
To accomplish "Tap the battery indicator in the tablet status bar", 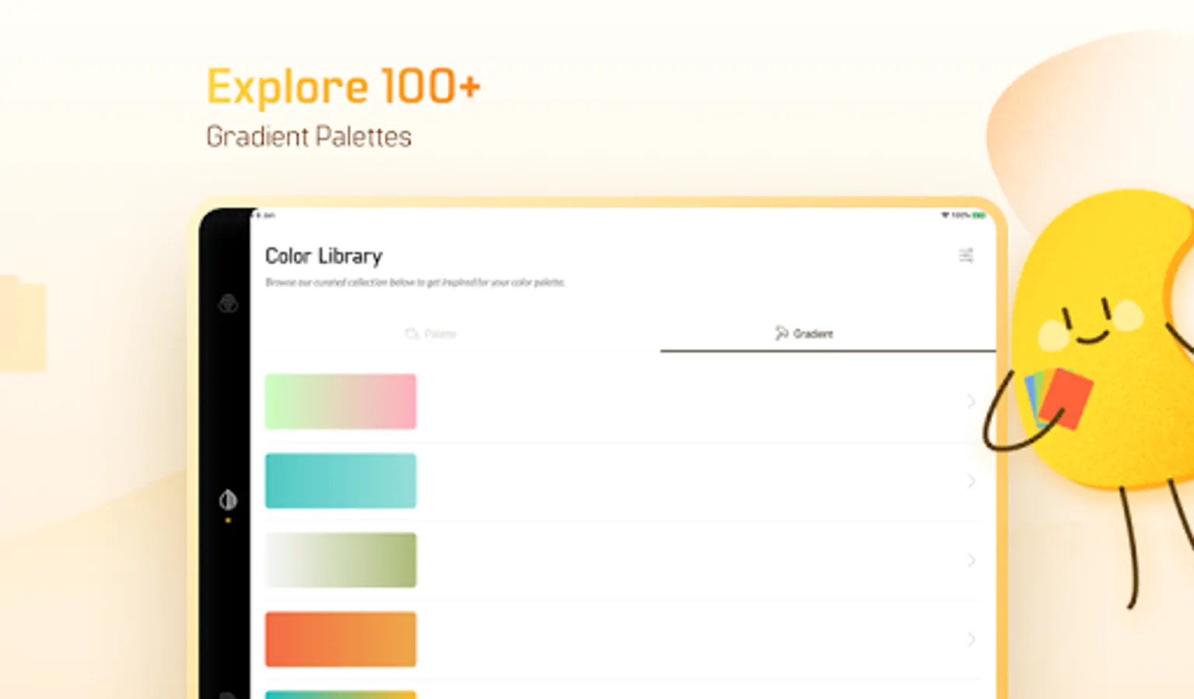I will point(979,215).
